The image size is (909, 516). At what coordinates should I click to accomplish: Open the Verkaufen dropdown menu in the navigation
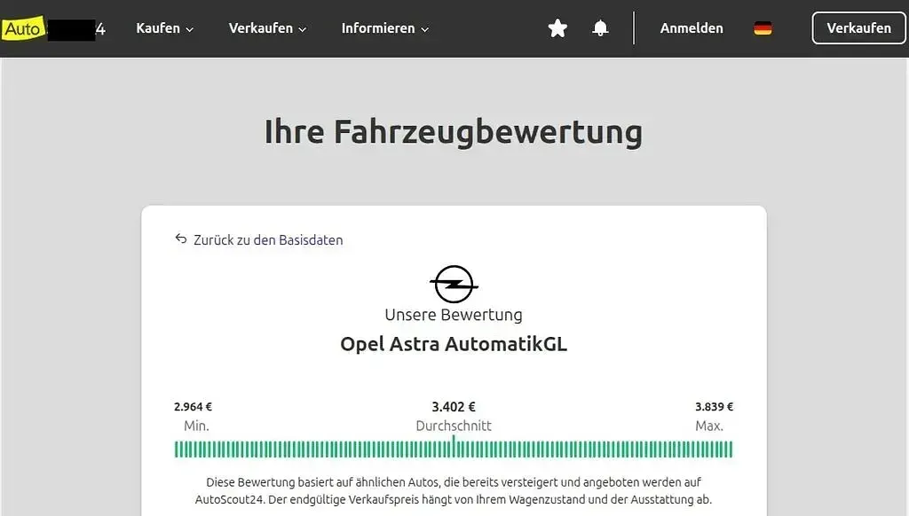pos(267,28)
